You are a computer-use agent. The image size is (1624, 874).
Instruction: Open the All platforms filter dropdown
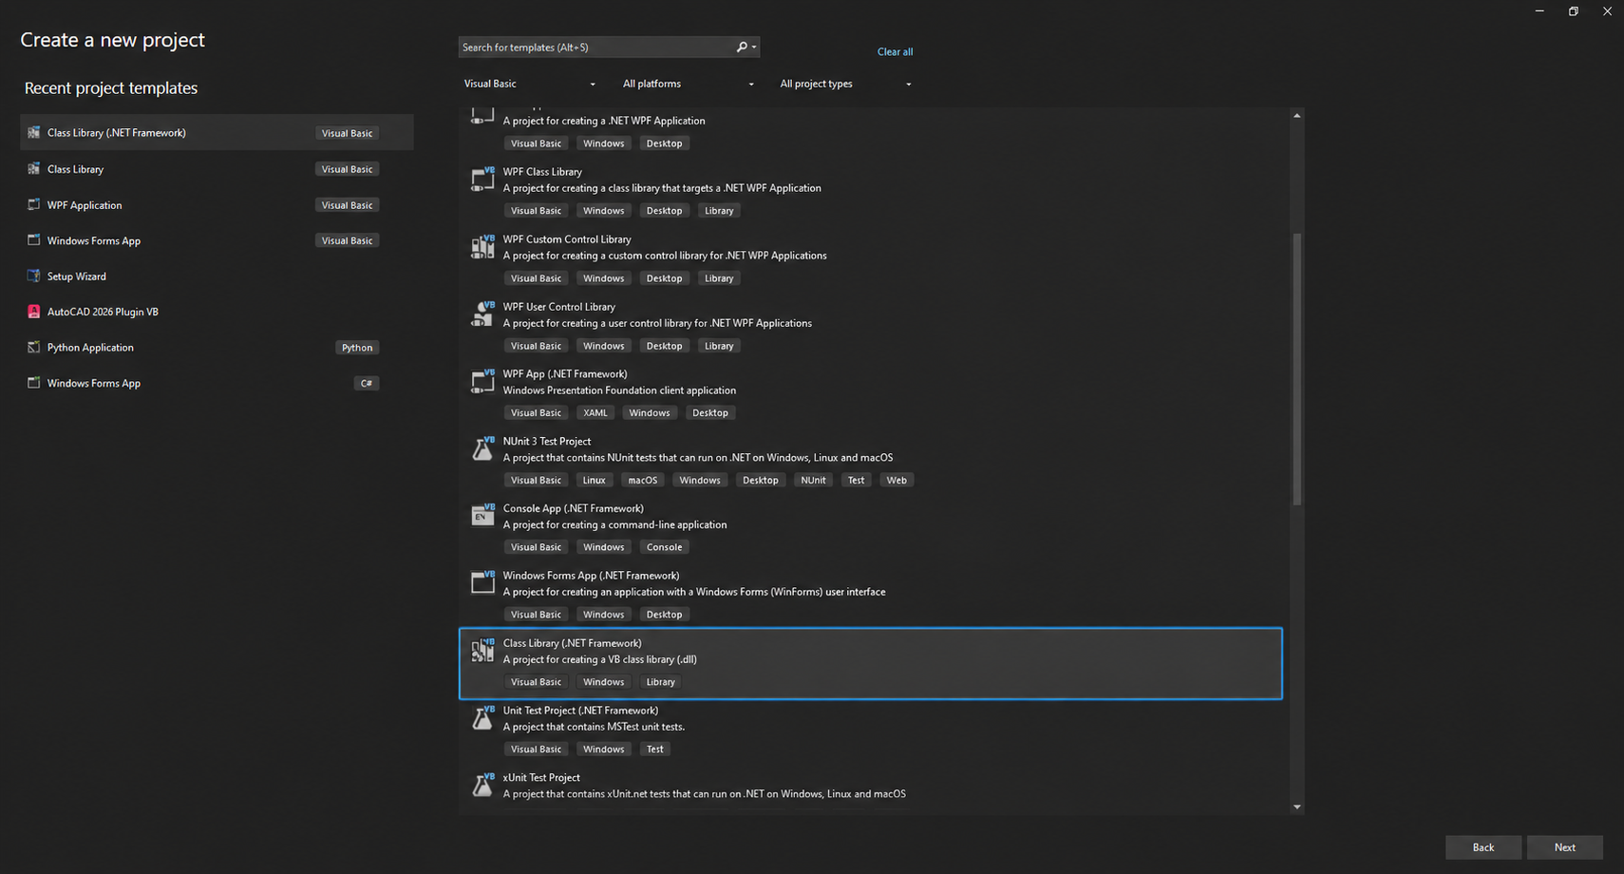[688, 84]
